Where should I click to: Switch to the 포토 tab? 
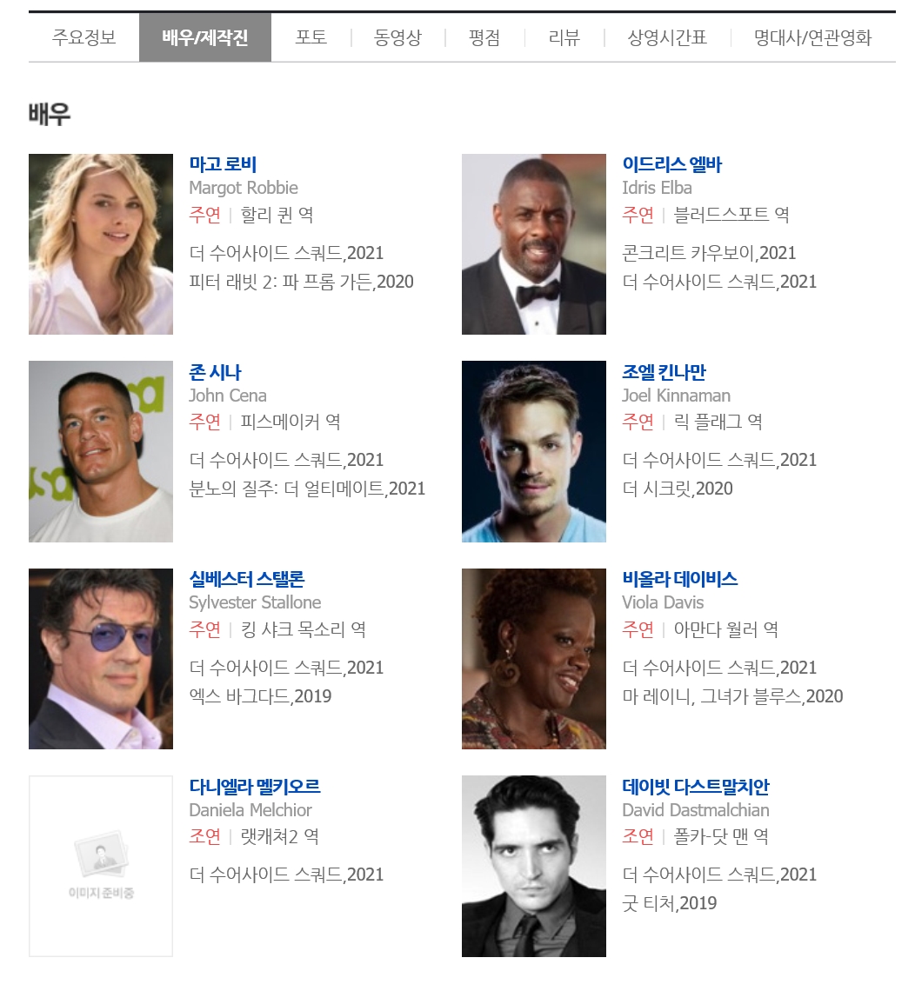(311, 37)
